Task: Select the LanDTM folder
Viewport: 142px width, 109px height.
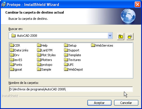Action: (45, 50)
